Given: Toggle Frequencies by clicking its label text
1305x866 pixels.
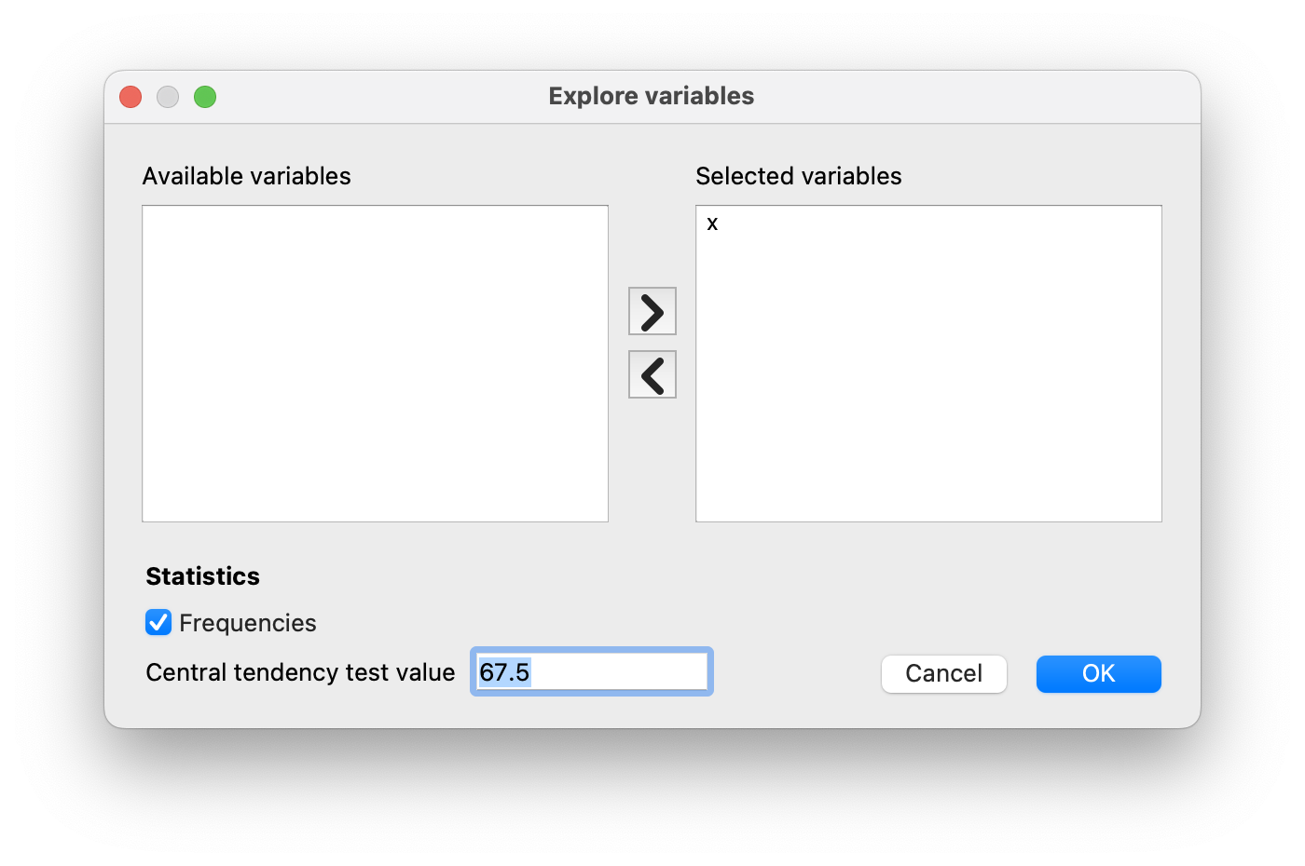Looking at the screenshot, I should tap(247, 623).
